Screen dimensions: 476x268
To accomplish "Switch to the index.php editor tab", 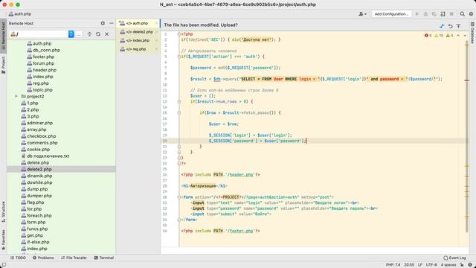I will (138, 40).
